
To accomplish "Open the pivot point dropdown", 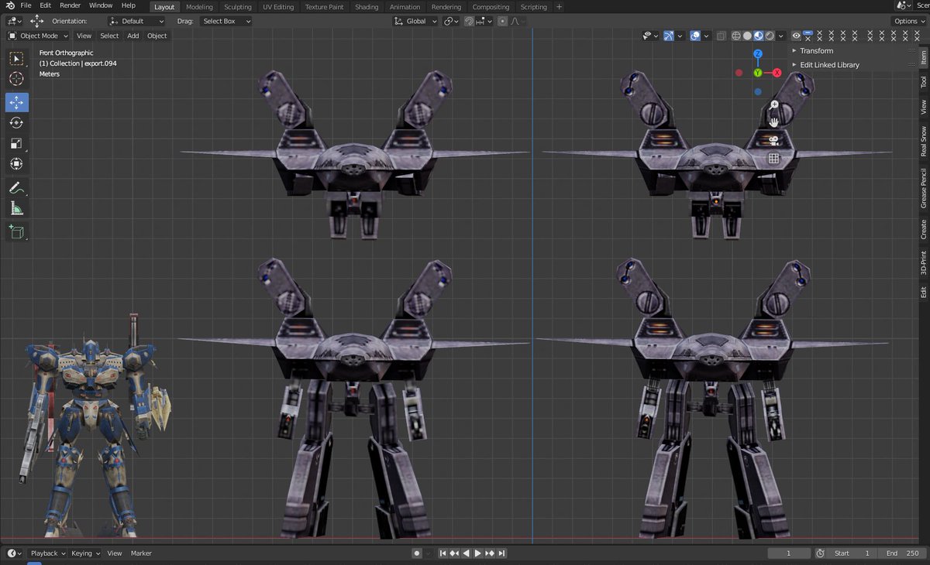I will coord(452,21).
